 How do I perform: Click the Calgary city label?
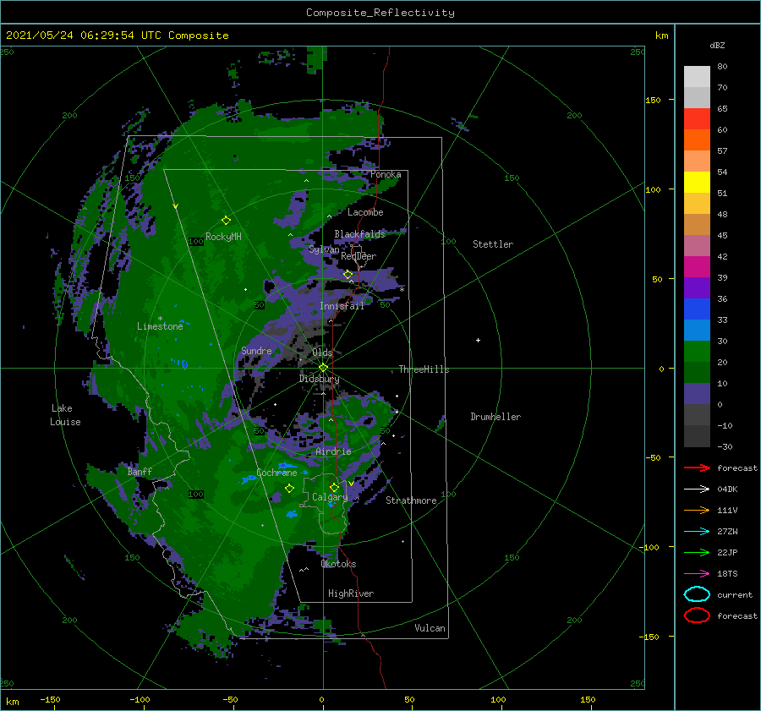[330, 497]
